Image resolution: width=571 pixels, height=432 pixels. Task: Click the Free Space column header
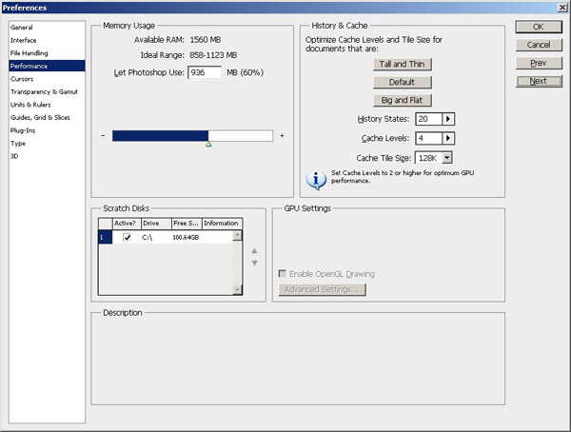187,224
